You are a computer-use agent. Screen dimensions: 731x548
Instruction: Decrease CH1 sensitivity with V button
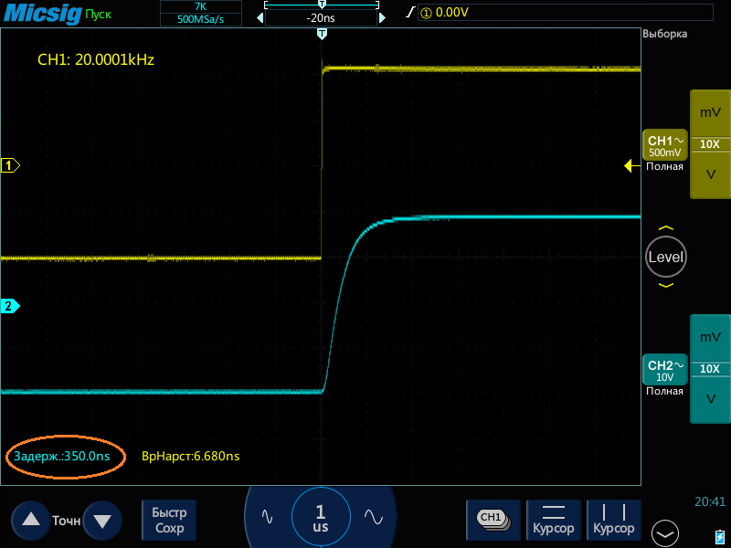pos(710,174)
